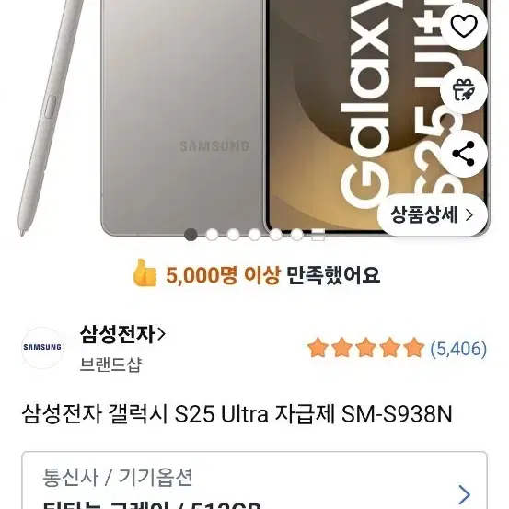Open 상품상세 product details button
Screen dimensions: 509x509
pyautogui.click(x=433, y=214)
